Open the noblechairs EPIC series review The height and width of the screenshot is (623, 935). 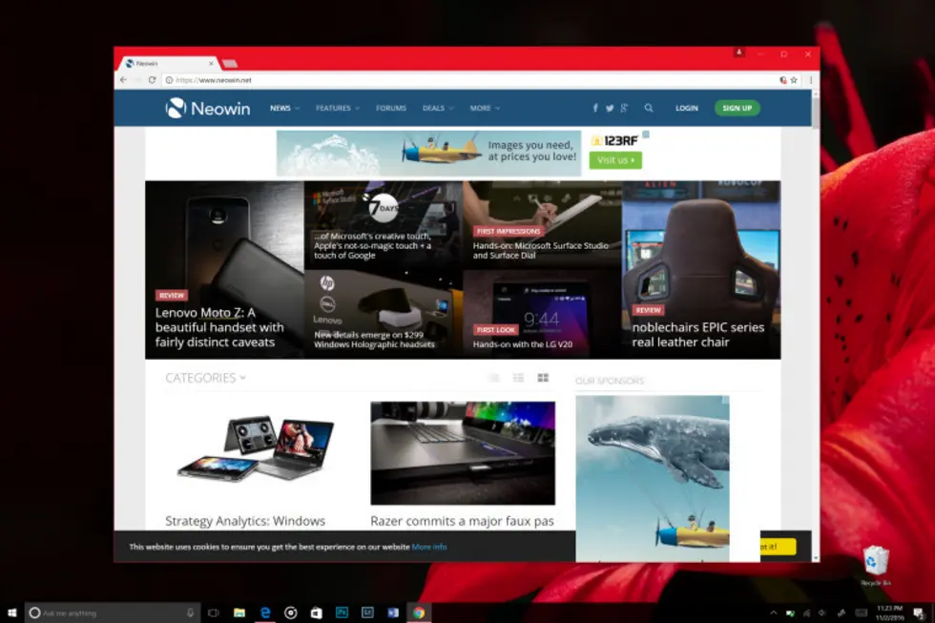[x=701, y=270]
